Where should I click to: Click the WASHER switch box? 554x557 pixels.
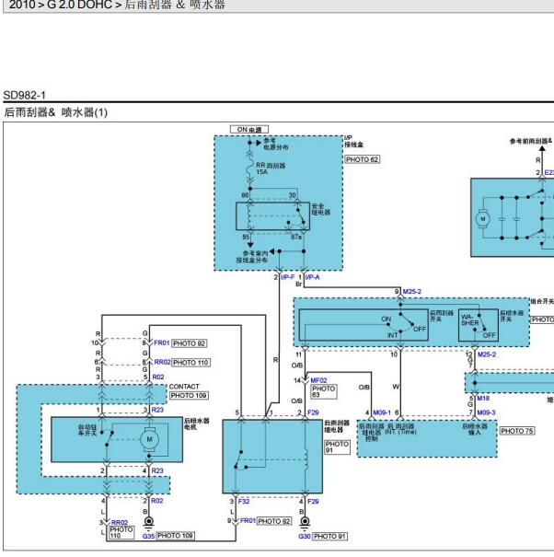click(479, 325)
